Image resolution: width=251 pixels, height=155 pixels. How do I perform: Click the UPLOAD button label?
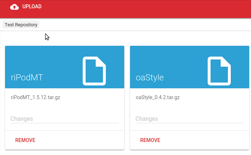point(32,6)
